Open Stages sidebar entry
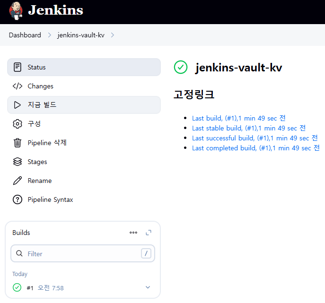Screen dimensions: 325x303 click(x=84, y=162)
